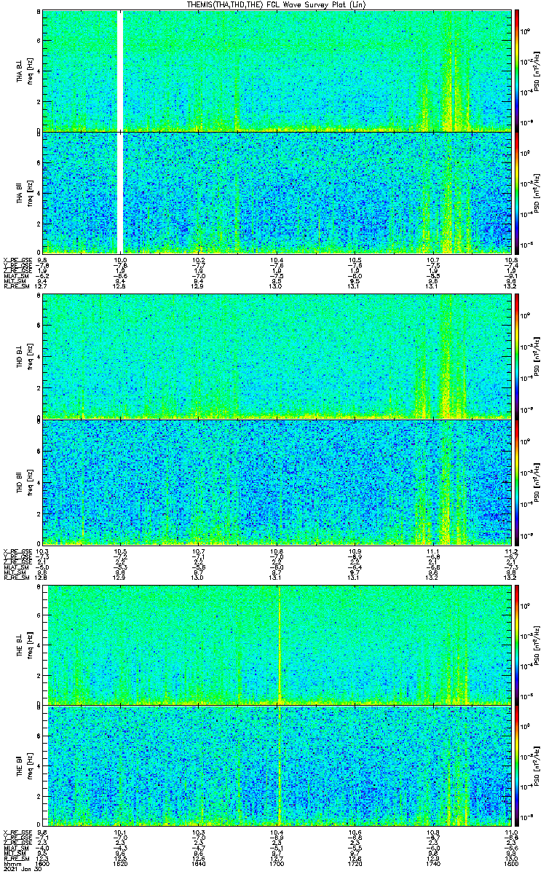Screen dimensions: 546x874
Task: Click the 'PSD [nT²/Hz]' label beside THE BII colorbar
Action: coord(537,767)
